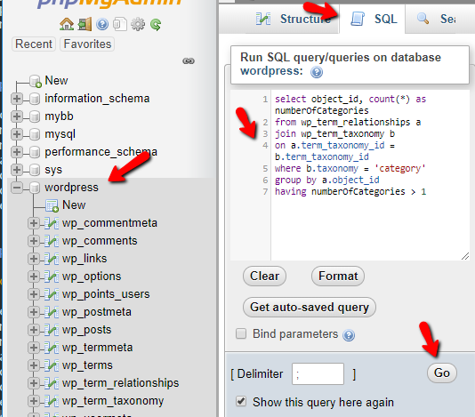Open help icon beside Bind parameters
475x417 pixels.
pyautogui.click(x=349, y=335)
